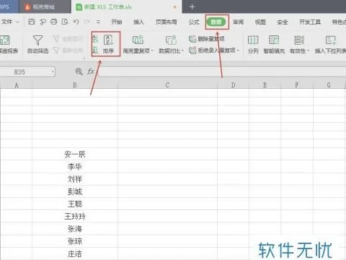Screen dimensions: 346x260
Task: Switch to the 审阅 ribbon tab
Action: pos(239,22)
